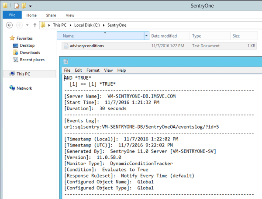Image resolution: width=262 pixels, height=199 pixels.
Task: Click the Forward navigation arrow
Action: (x=19, y=25)
